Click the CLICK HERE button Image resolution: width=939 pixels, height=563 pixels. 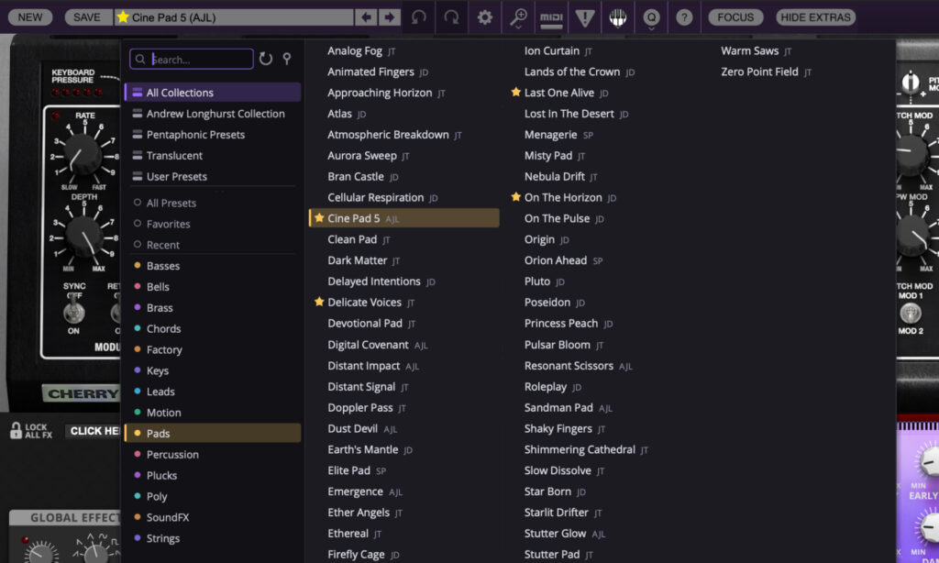pos(94,431)
